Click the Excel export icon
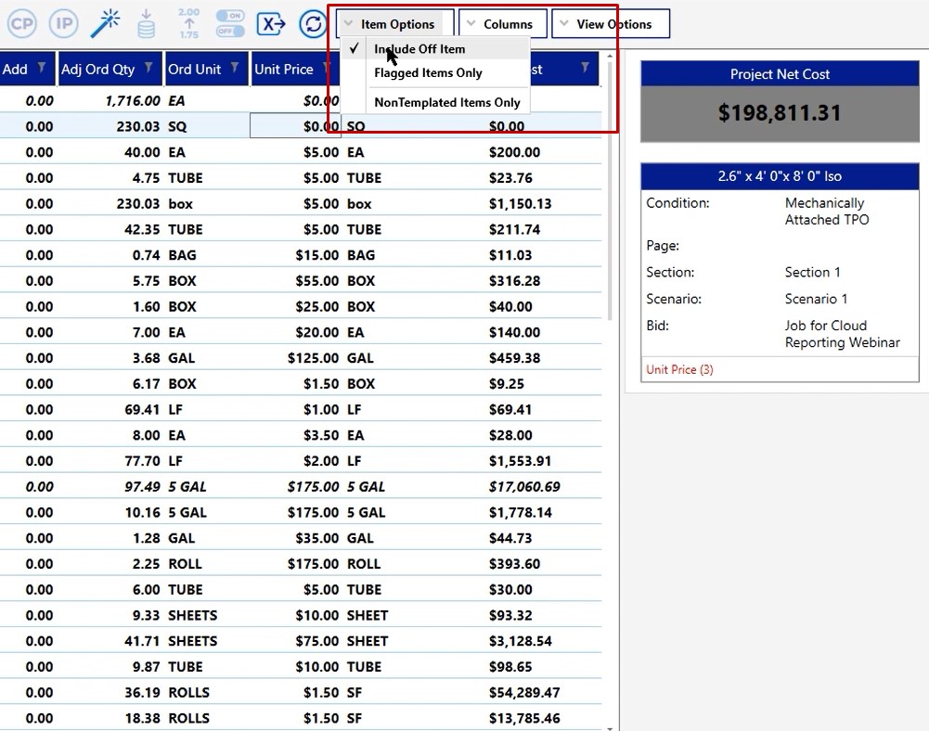 pos(271,23)
